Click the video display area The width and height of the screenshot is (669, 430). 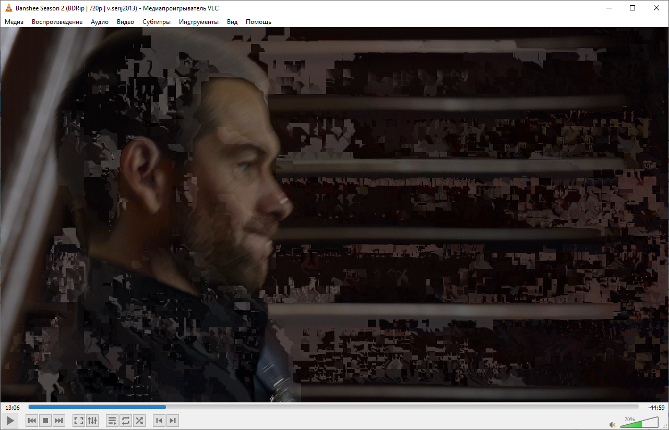pyautogui.click(x=334, y=214)
